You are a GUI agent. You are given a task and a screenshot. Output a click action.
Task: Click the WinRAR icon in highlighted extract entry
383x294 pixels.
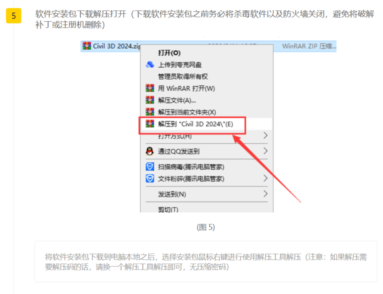[x=150, y=124]
